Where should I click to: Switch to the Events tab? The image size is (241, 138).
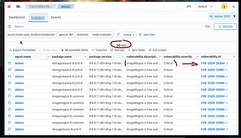[x=56, y=17]
